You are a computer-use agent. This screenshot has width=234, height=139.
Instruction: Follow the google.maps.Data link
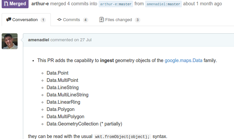[x=184, y=60]
